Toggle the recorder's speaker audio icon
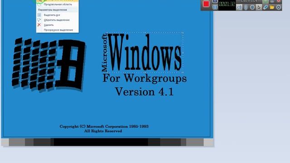The image size is (290, 163). coord(239,7)
